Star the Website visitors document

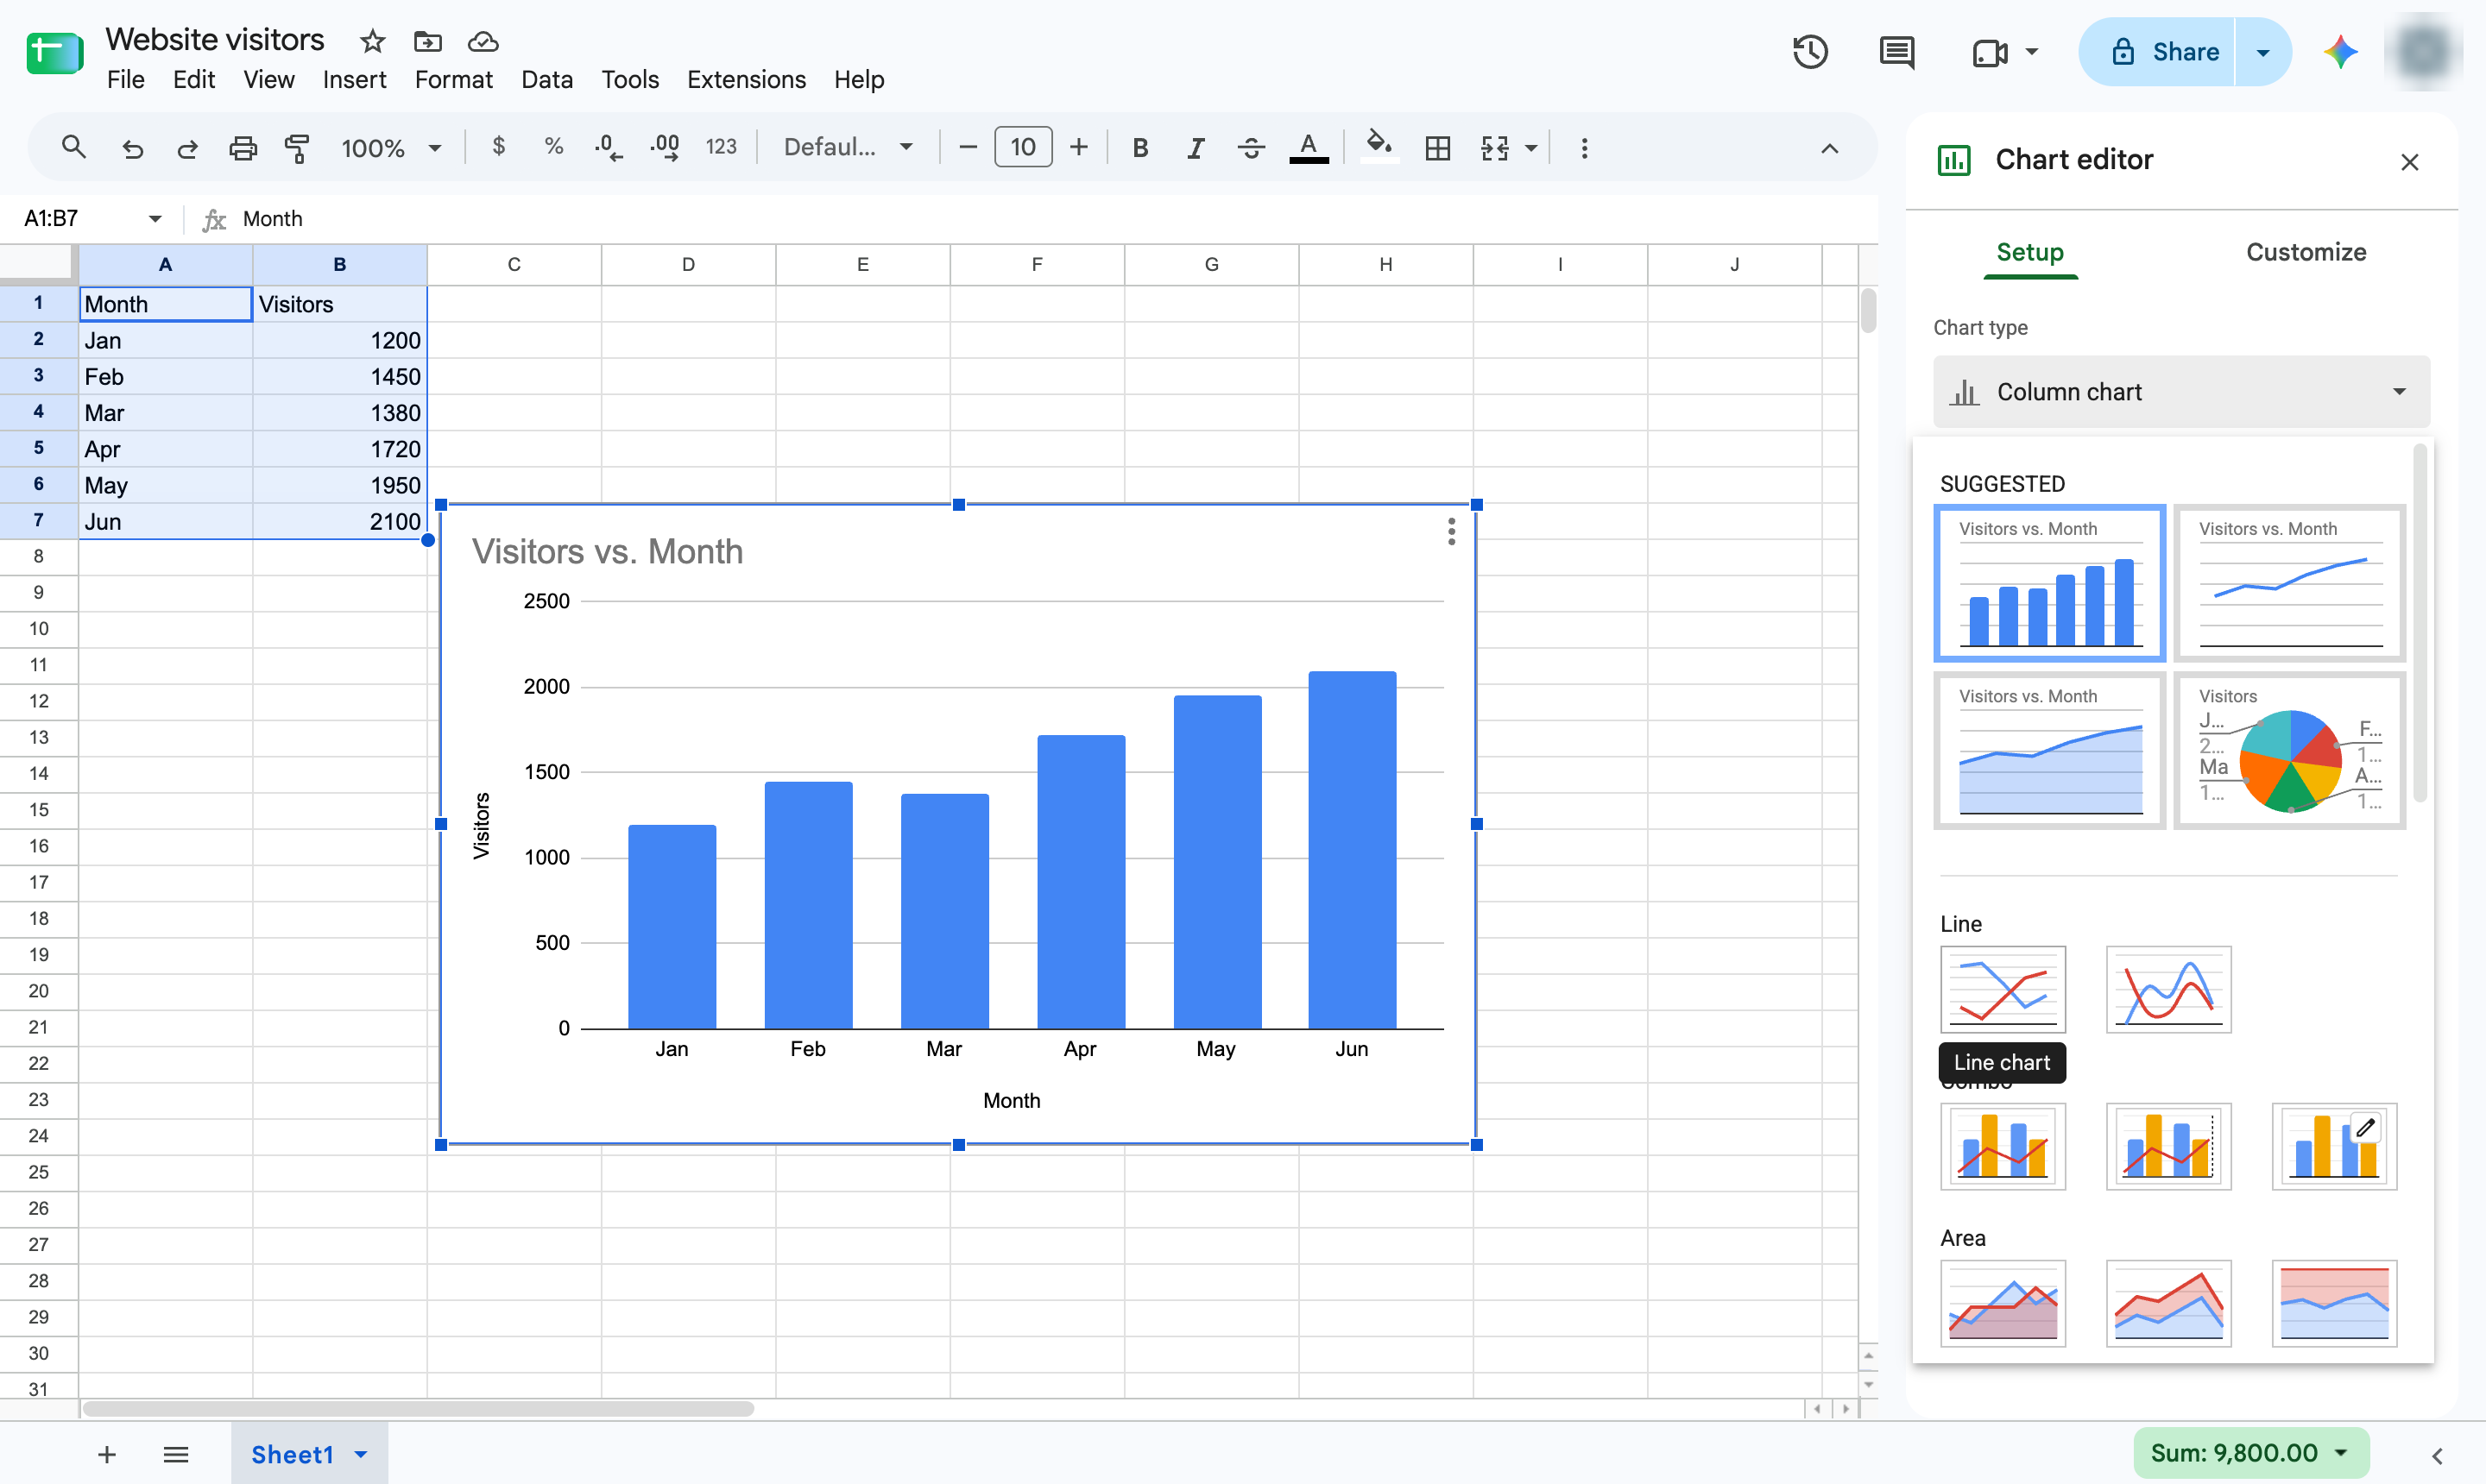372,41
